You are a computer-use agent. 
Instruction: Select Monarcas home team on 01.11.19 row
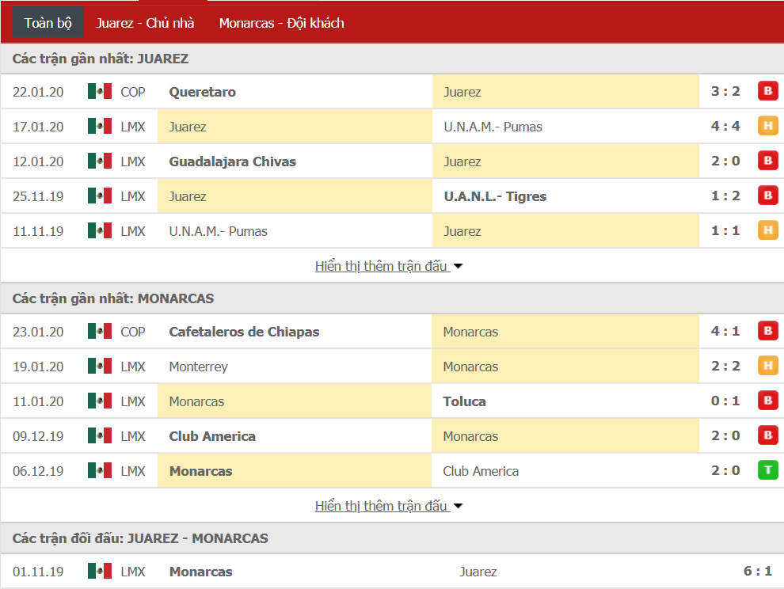[200, 572]
